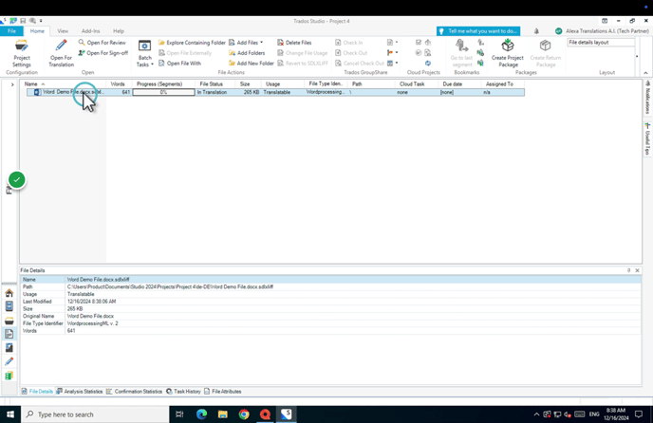Viewport: 653px width, 423px height.
Task: Switch to the File Details tab
Action: click(37, 392)
